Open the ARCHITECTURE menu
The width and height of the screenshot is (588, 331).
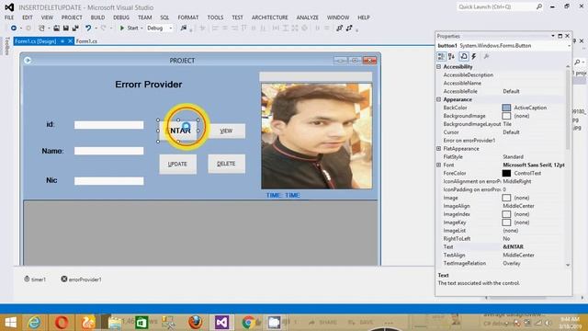pos(269,17)
